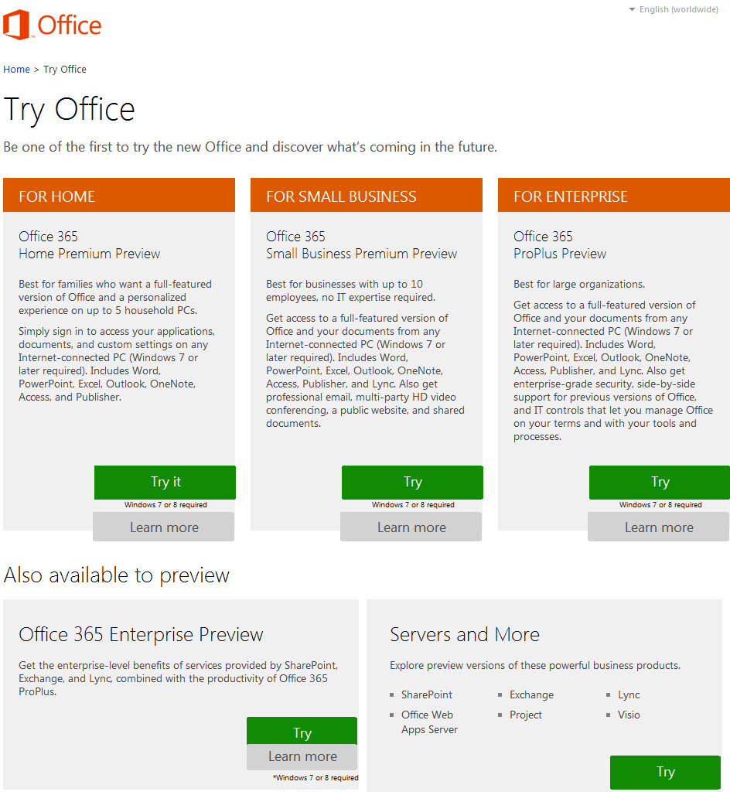
Task: Click the Lync list item
Action: (x=629, y=694)
